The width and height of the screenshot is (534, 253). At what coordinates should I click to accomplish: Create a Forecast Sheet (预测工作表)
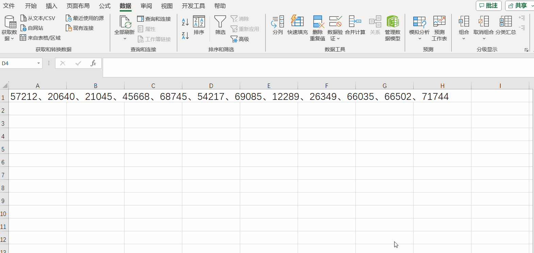point(439,28)
